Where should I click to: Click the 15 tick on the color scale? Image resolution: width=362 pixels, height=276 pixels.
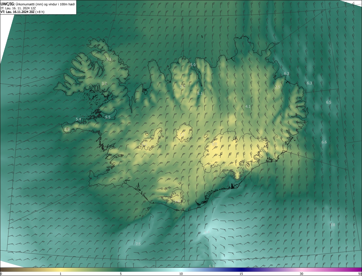pos(241,274)
